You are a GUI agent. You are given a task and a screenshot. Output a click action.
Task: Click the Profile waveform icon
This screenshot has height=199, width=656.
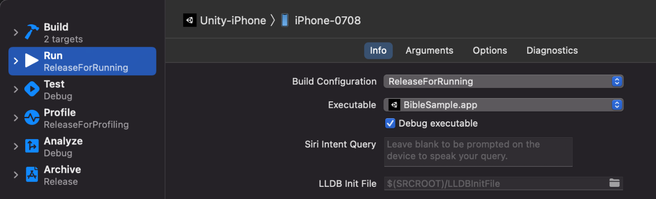pyautogui.click(x=32, y=118)
